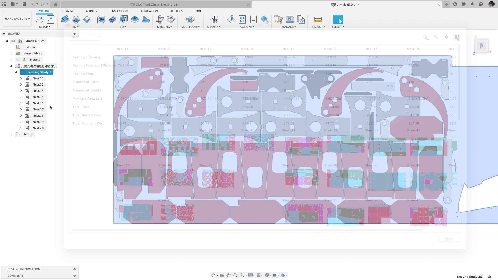Select the Adaptive Clearing 3D milling tool
This screenshot has width=498, height=280.
(x=101, y=19)
